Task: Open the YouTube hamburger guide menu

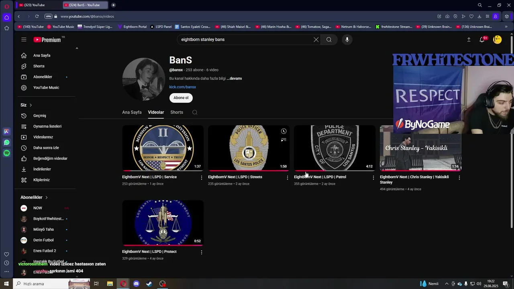Action: (x=24, y=39)
